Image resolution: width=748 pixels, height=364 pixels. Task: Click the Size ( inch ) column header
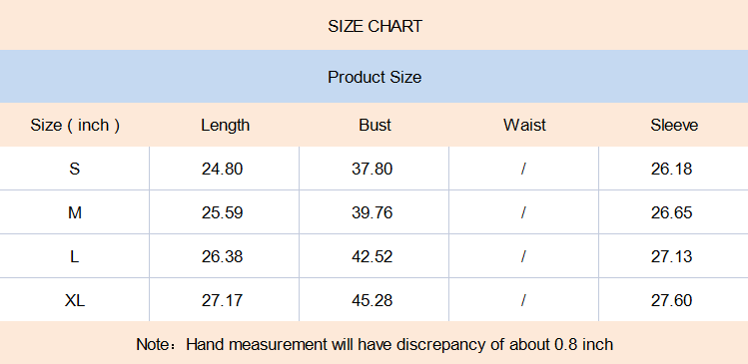tap(75, 126)
